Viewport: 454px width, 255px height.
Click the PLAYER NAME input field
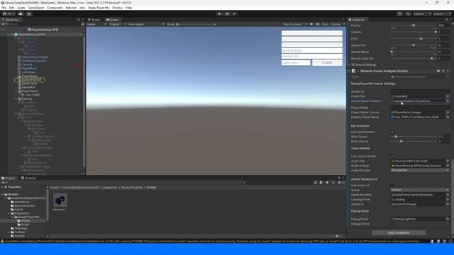[311, 50]
